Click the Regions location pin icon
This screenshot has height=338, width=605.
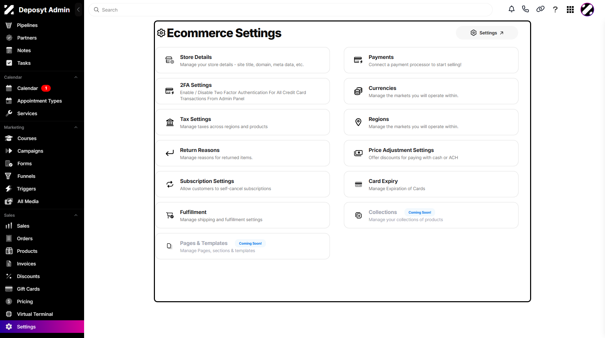click(x=358, y=122)
